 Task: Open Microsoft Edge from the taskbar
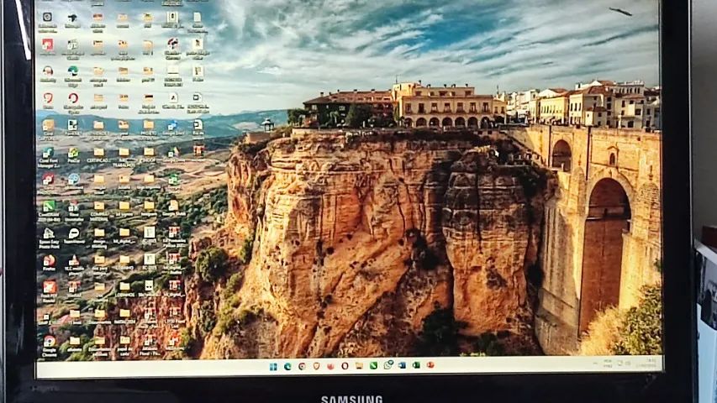pyautogui.click(x=287, y=366)
